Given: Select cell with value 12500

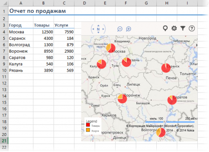Looking at the screenshot, I should tap(43, 32).
